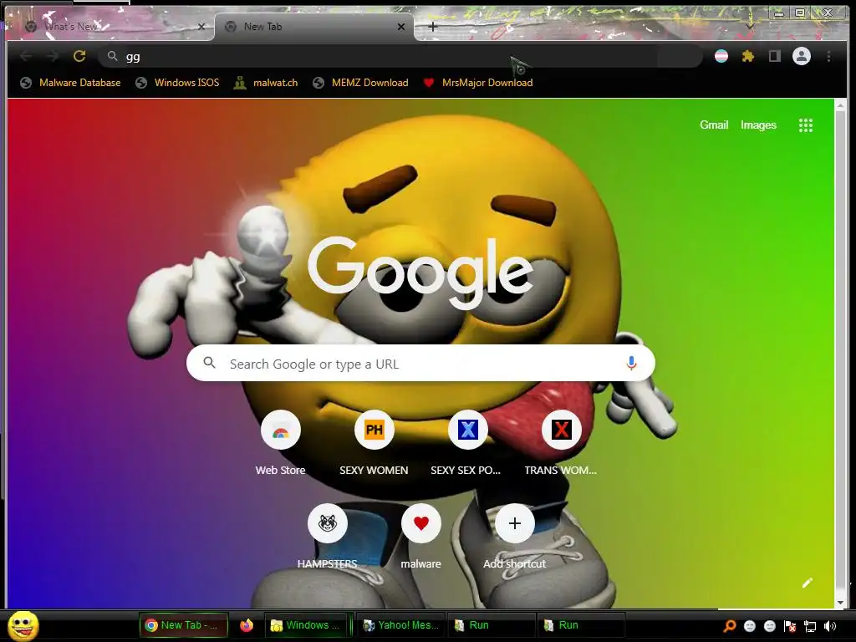Select the New Tab tab
The height and width of the screenshot is (642, 856).
[314, 26]
